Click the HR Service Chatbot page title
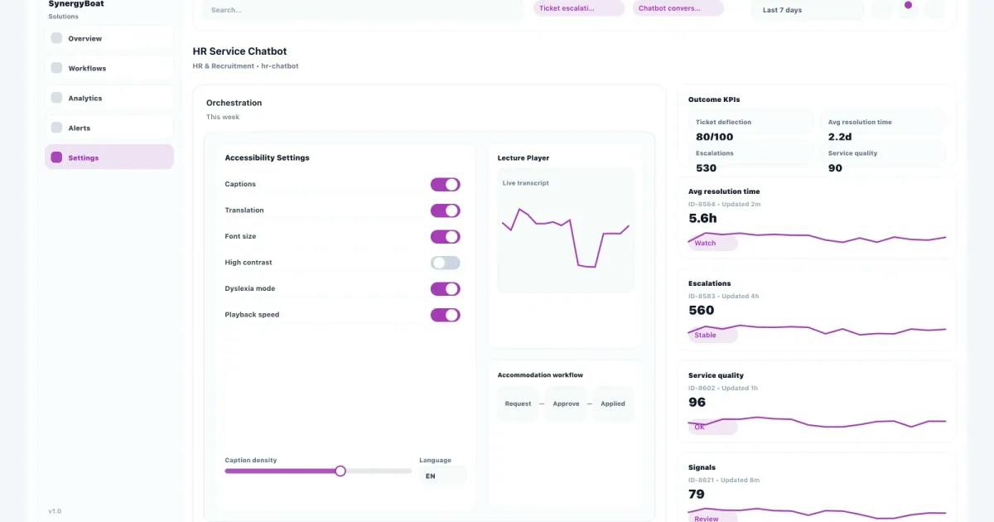Viewport: 994px width, 522px height. (239, 51)
